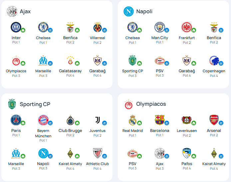The height and width of the screenshot is (182, 231).
Task: Choose Real Madrid crest in Olympiacos card
Action: (132, 120)
